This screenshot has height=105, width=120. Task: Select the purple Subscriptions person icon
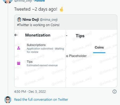pyautogui.click(x=19, y=48)
